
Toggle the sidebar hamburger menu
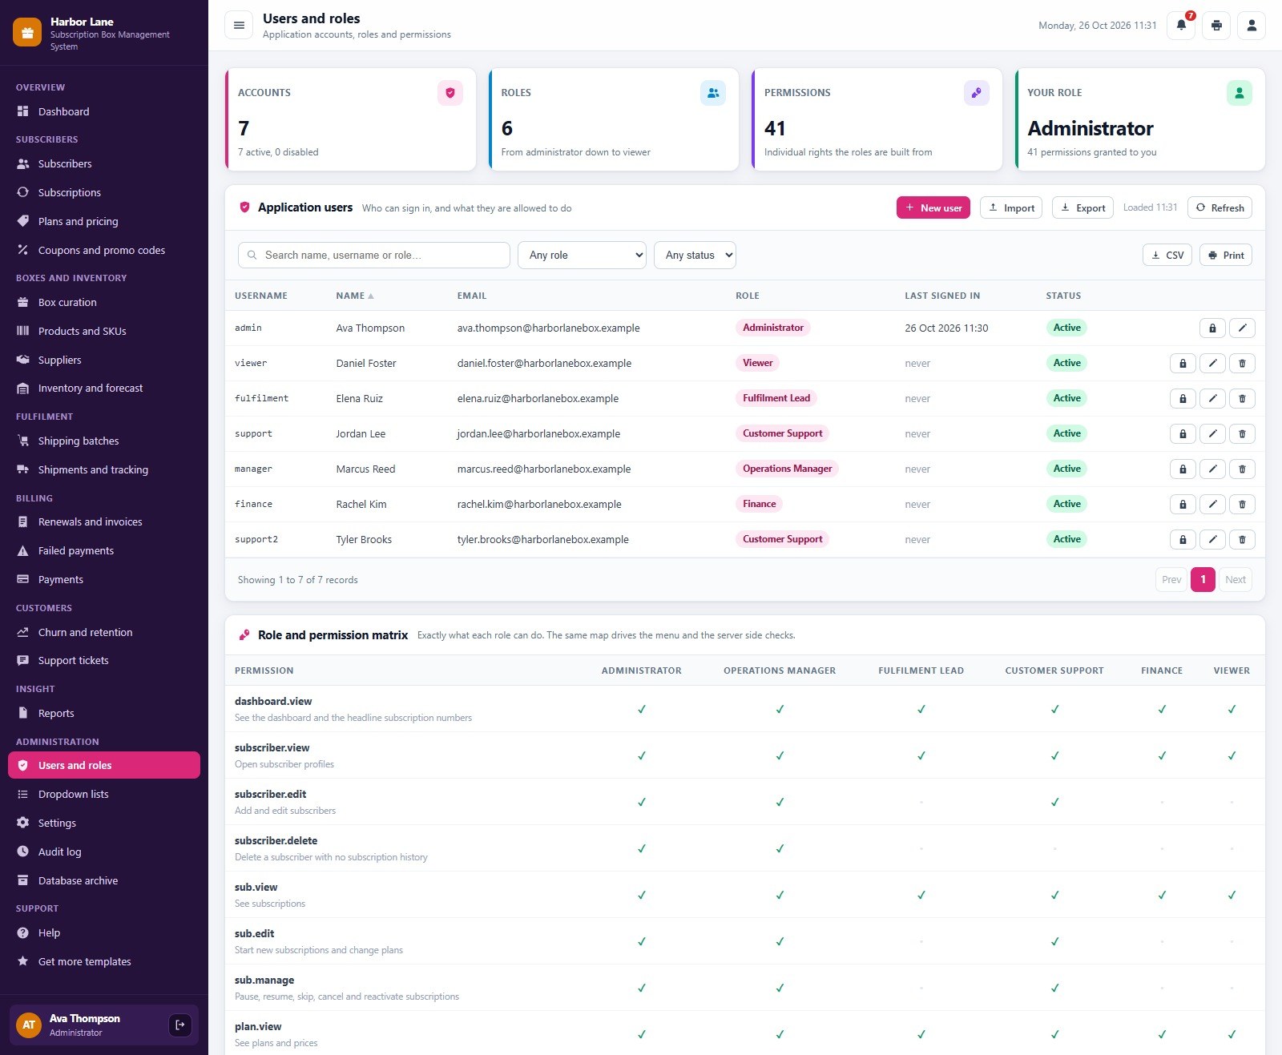click(239, 26)
